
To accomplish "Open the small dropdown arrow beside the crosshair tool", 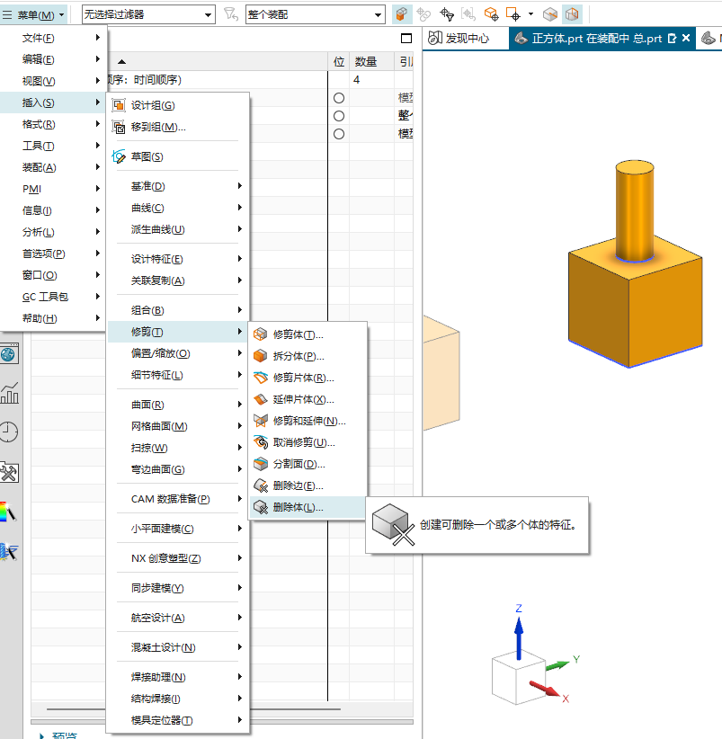I will coord(530,13).
